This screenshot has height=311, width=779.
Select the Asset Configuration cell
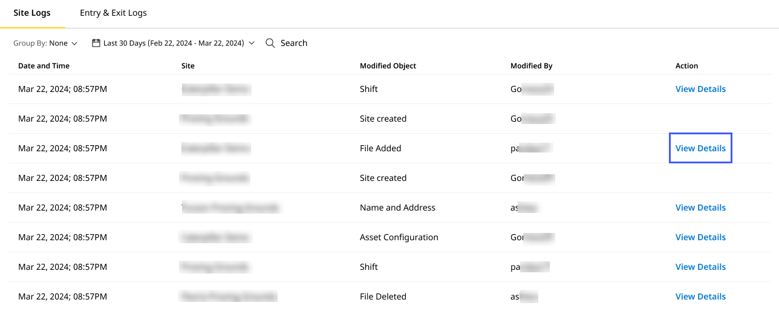click(399, 237)
